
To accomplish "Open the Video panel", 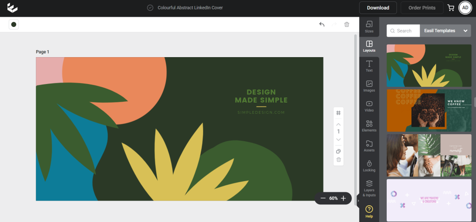I will click(x=369, y=106).
